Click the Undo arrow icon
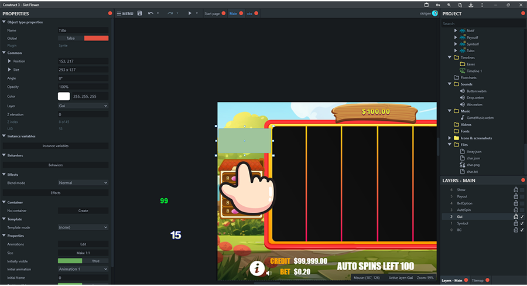The height and width of the screenshot is (286, 527). point(151,13)
